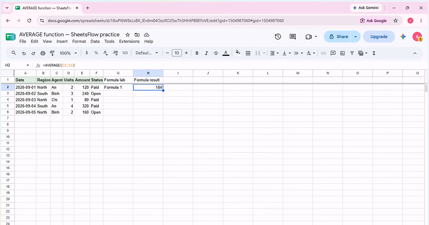Open the text color picker
The width and height of the screenshot is (429, 225).
[226, 53]
